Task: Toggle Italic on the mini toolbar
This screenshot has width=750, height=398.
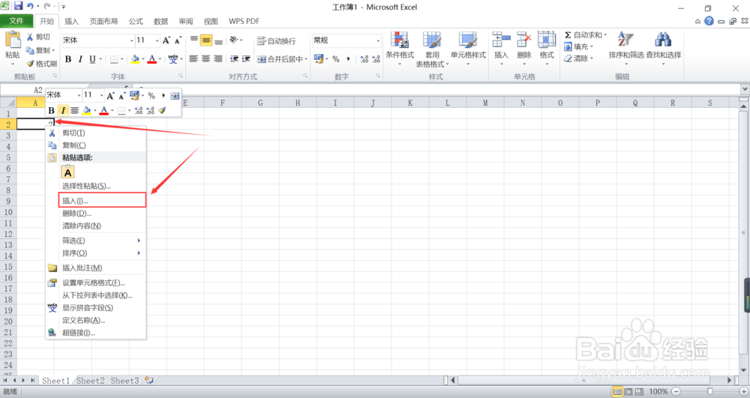Action: point(63,110)
